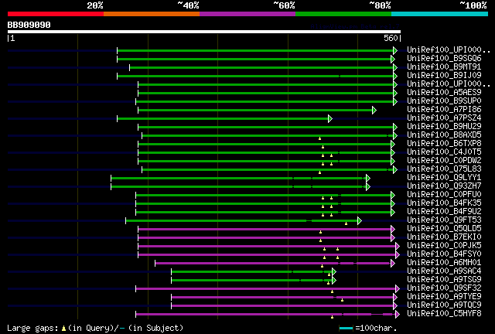The height and width of the screenshot is (334, 495).
Task: Select the UniRef100_B9HU29 label
Action: (x=444, y=127)
